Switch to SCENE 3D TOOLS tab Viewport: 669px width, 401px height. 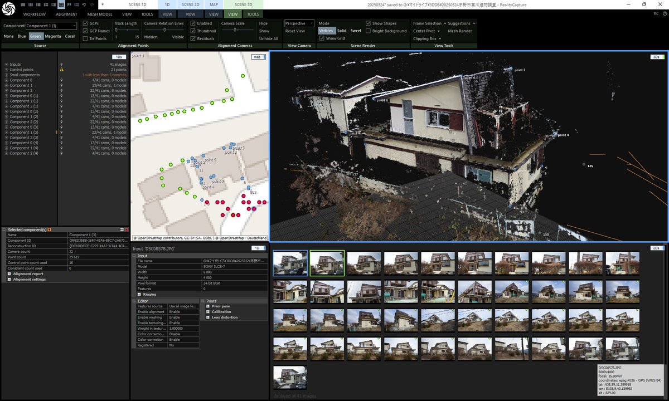coord(253,14)
